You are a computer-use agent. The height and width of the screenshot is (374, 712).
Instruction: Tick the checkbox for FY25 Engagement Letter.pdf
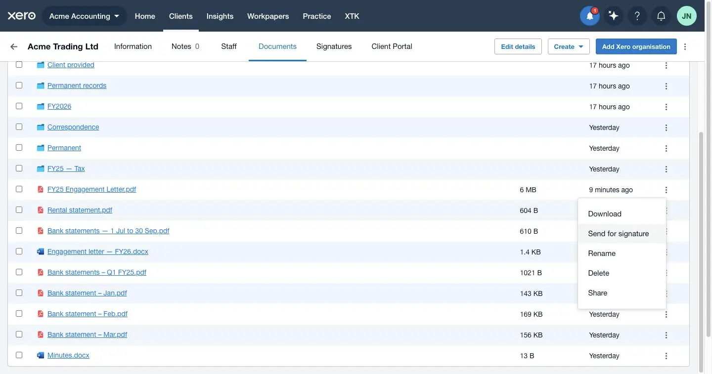(x=19, y=189)
